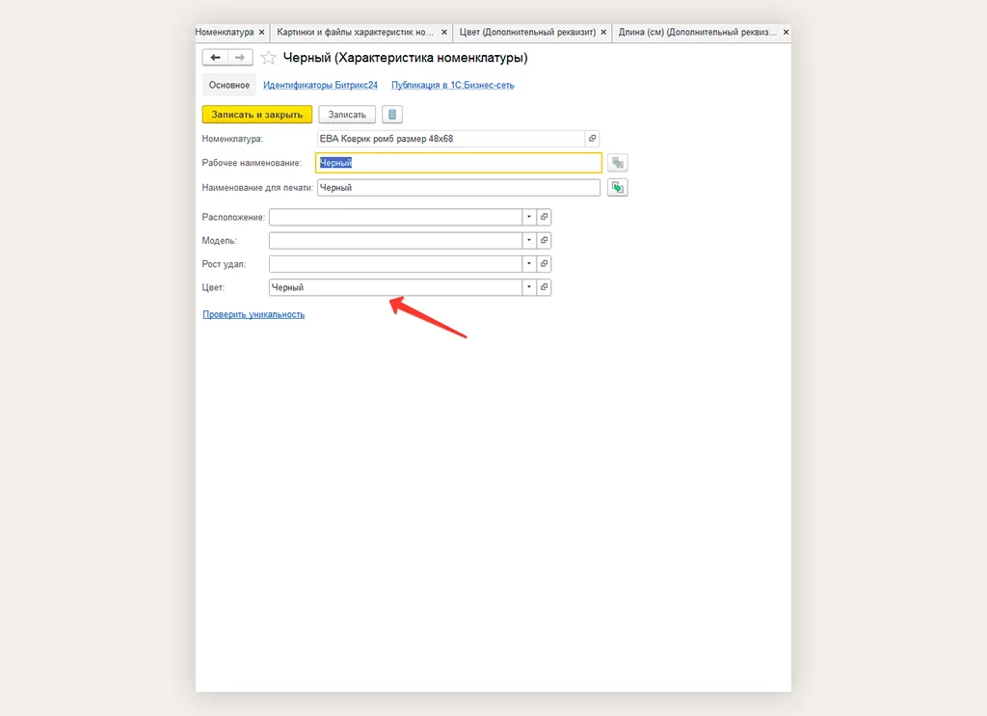Open the Рост удал dropdown
This screenshot has height=716, width=987.
coord(528,264)
